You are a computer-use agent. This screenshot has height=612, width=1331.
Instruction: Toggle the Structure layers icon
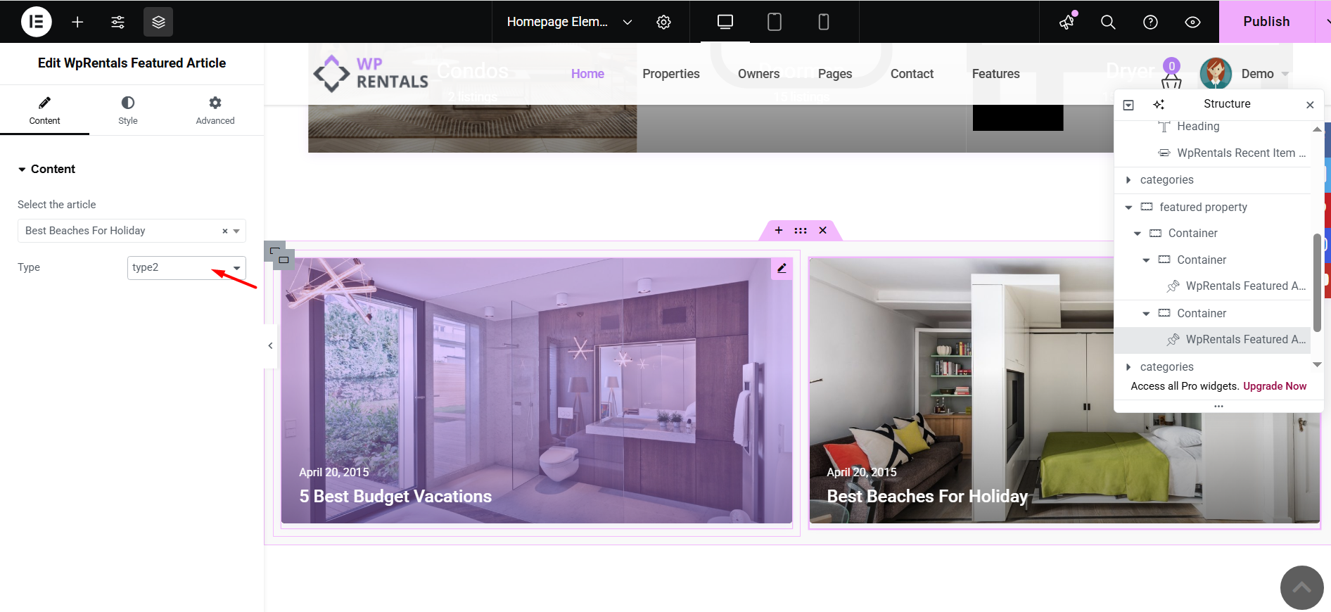click(158, 22)
